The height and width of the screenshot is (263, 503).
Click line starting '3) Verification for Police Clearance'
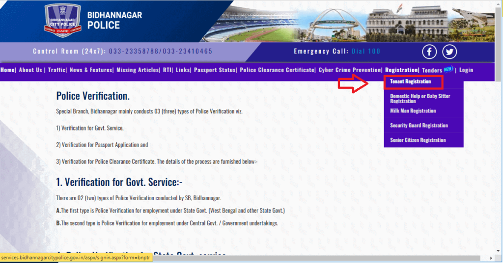tap(157, 161)
